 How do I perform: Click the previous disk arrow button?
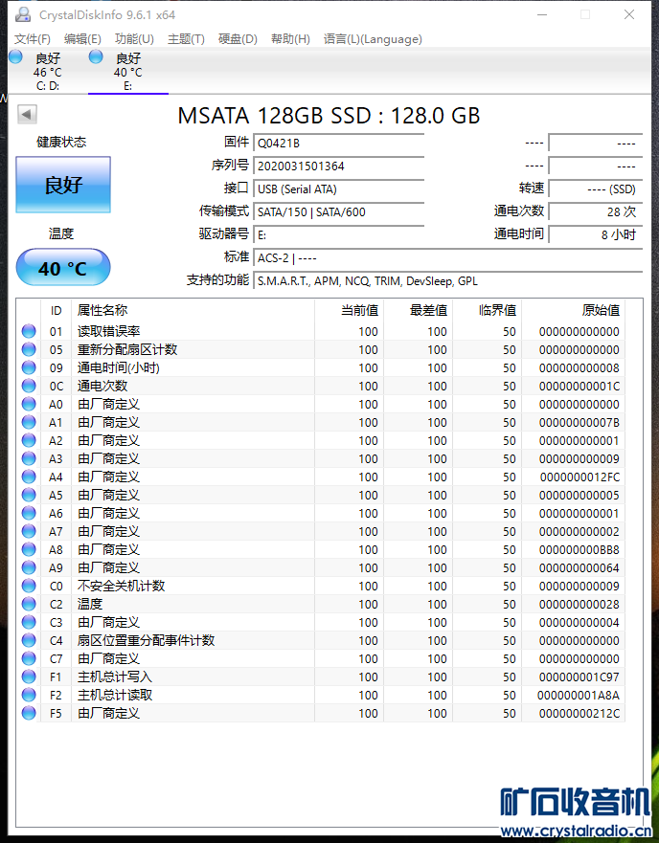(27, 115)
